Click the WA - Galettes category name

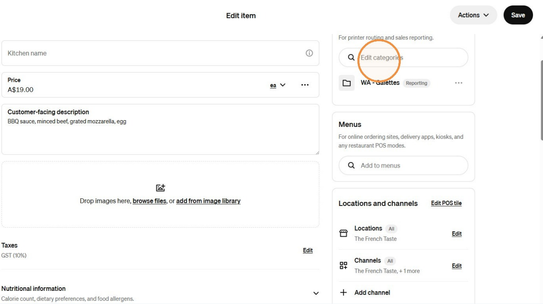tap(380, 83)
